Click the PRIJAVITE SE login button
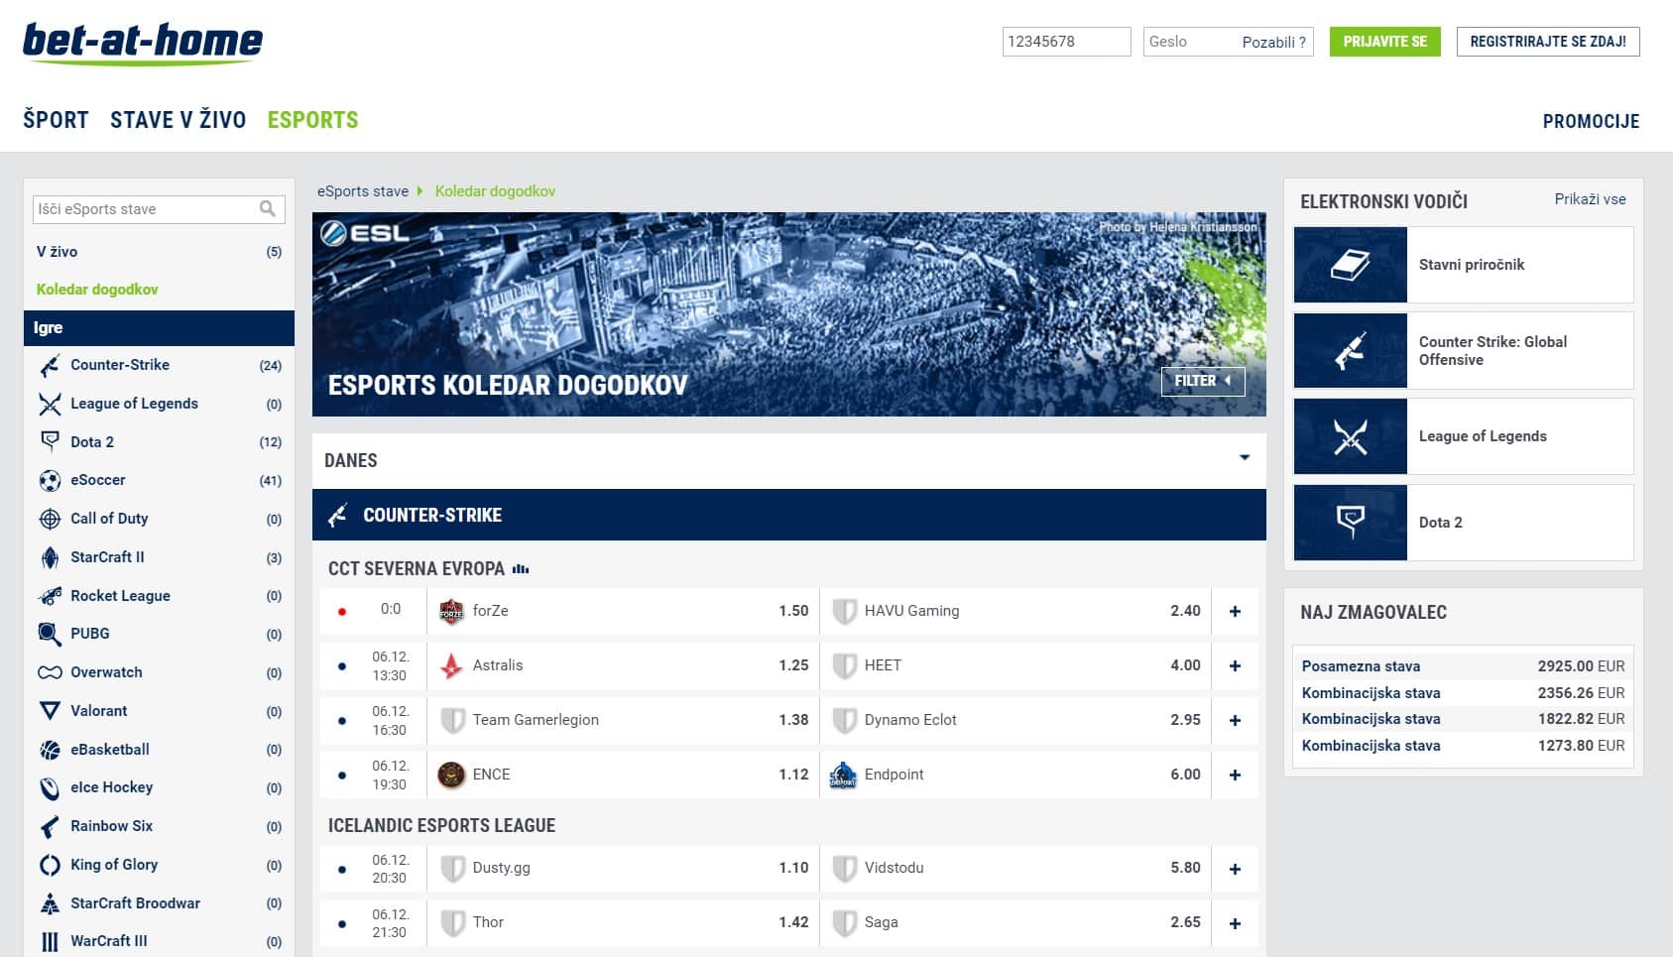 coord(1384,42)
